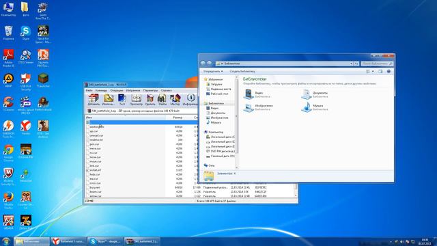Click the WinRAR vertical scrollbar down arrow
Image resolution: width=437 pixels, height=246 pixels.
(x=296, y=196)
